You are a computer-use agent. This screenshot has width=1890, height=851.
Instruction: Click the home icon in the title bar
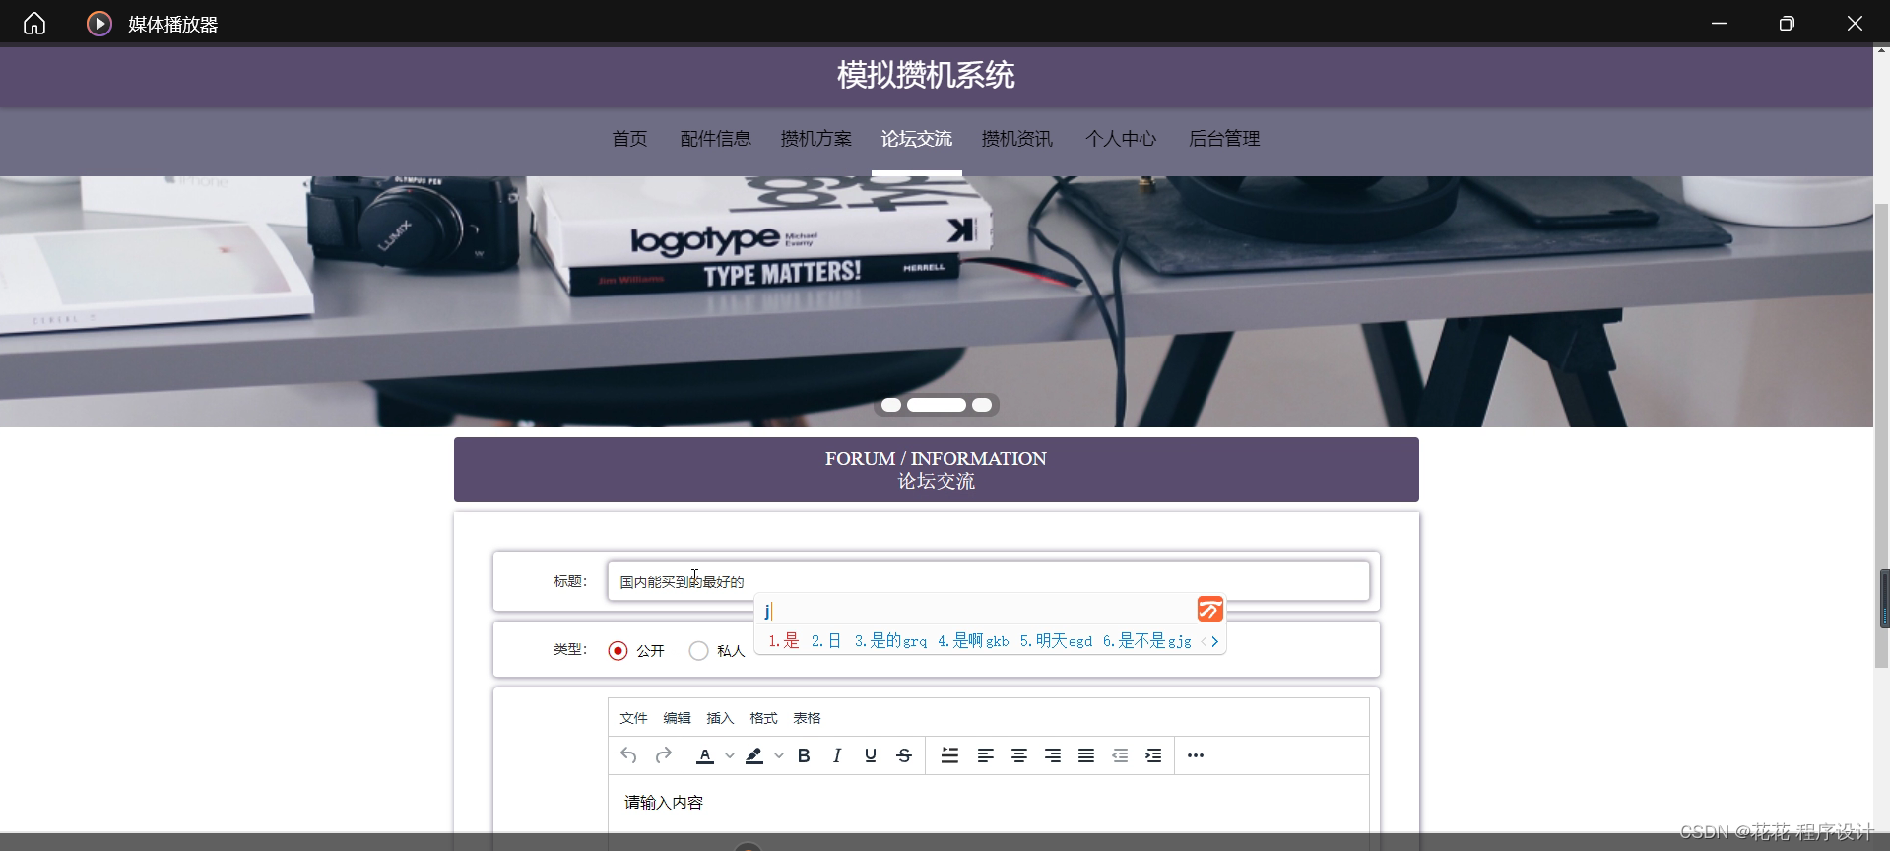(34, 23)
